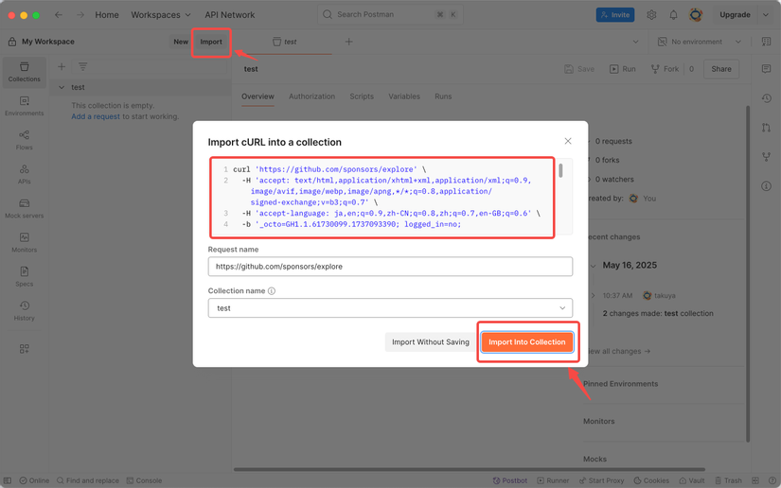781x488 pixels.
Task: Switch to the Authorization tab
Action: [x=311, y=96]
